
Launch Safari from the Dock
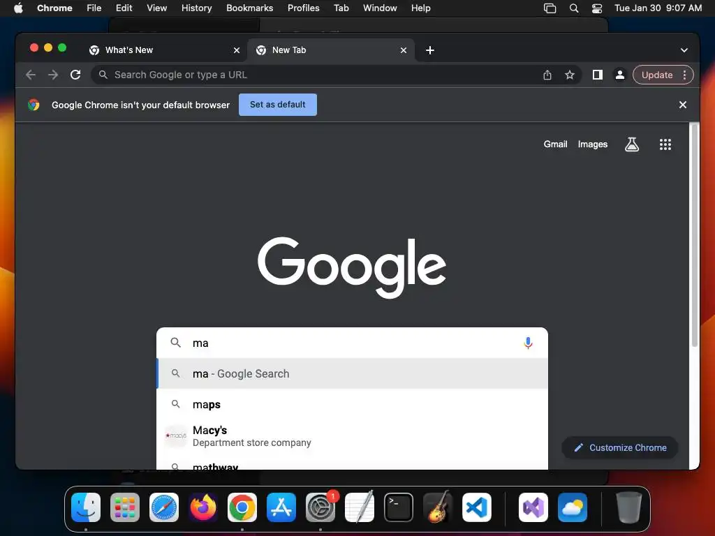click(x=164, y=507)
